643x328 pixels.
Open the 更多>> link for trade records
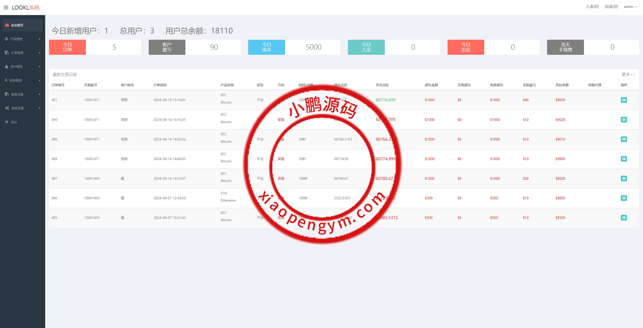(x=628, y=74)
